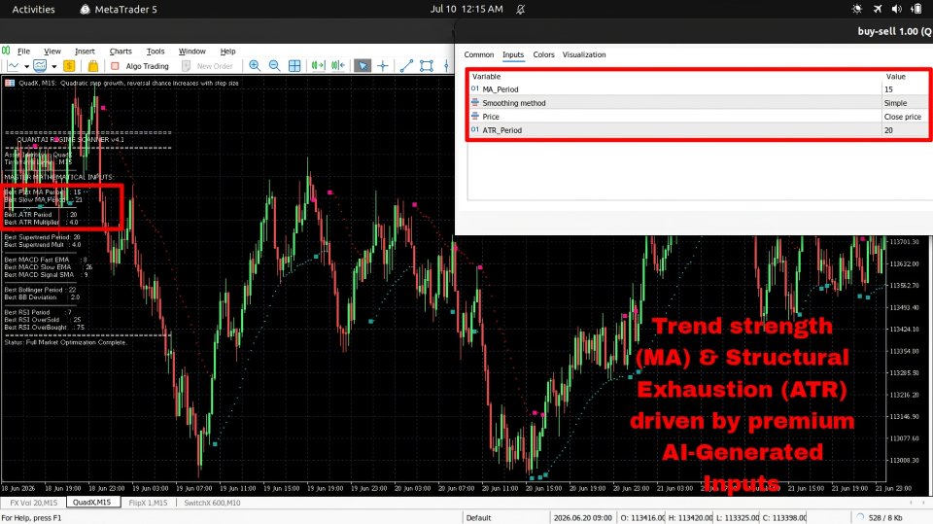Toggle the do not disturb bell icon
Screen dimensions: 933x524
[521, 9]
